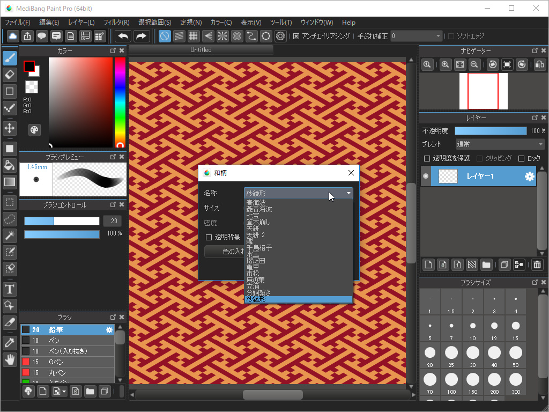Open snap settings gear icon
549x412 pixels.
point(280,36)
